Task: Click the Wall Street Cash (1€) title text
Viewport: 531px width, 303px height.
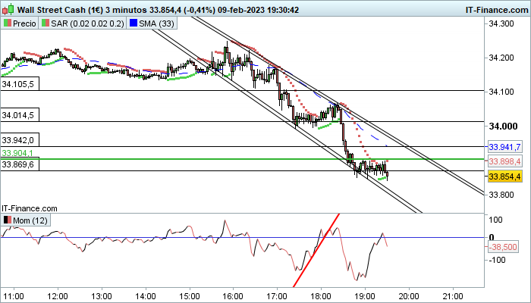Action: tap(60, 10)
